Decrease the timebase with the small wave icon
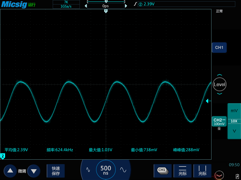This screenshot has height=180, width=241. click(88, 170)
